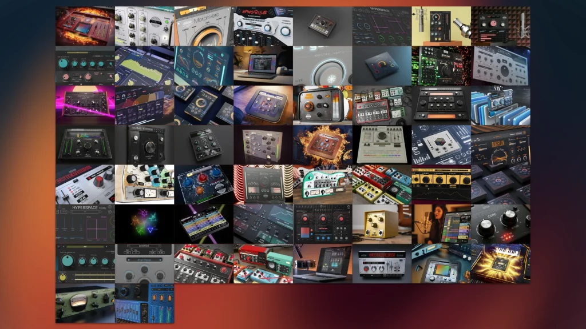586x329 pixels.
Task: Select gray multi-knob plugin on starry blue
Action: coord(501,66)
